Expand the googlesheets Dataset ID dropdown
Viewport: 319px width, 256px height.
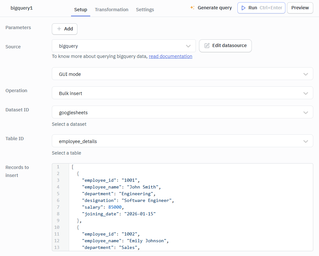[x=182, y=112]
